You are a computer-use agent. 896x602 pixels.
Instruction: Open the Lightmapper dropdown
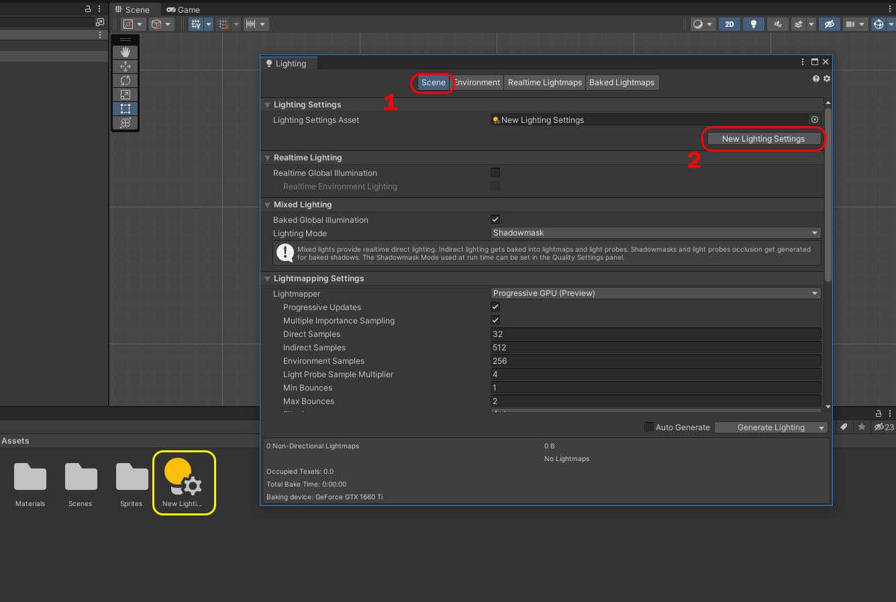point(655,293)
